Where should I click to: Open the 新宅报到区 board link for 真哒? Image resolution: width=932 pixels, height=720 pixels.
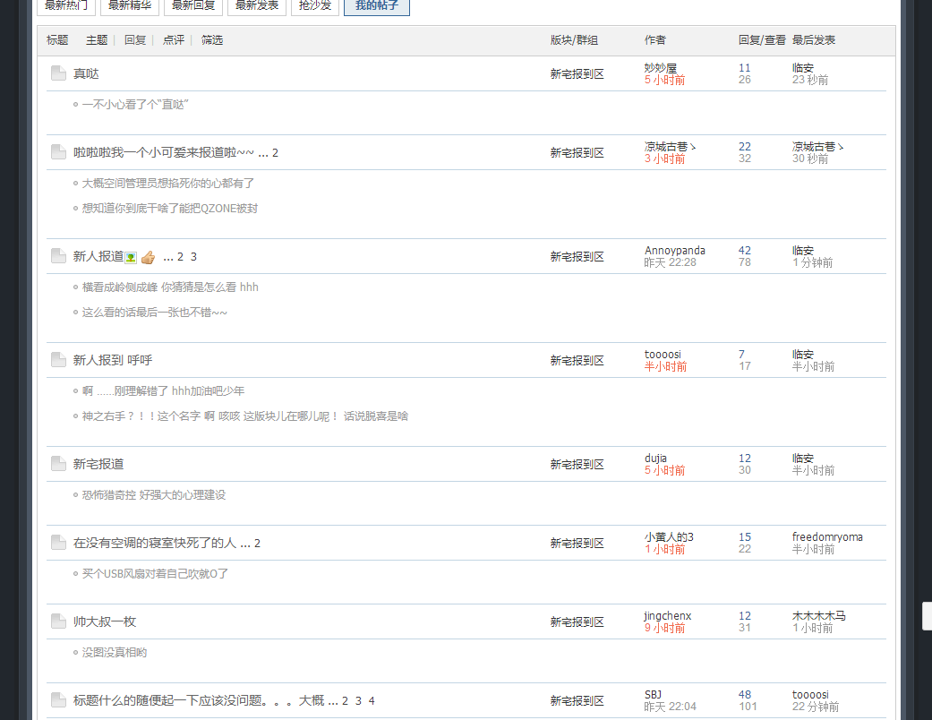(x=577, y=74)
